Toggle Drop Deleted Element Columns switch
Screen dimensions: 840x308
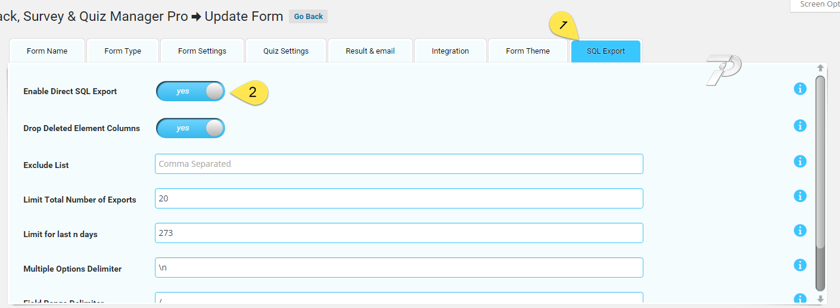(x=191, y=128)
